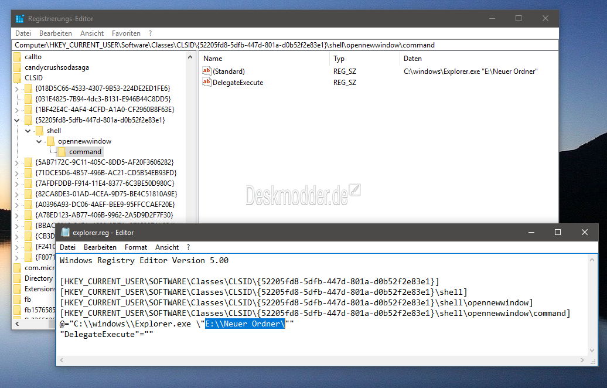Image resolution: width=607 pixels, height=388 pixels.
Task: Select the DelegateExecute value string icon
Action: point(207,82)
